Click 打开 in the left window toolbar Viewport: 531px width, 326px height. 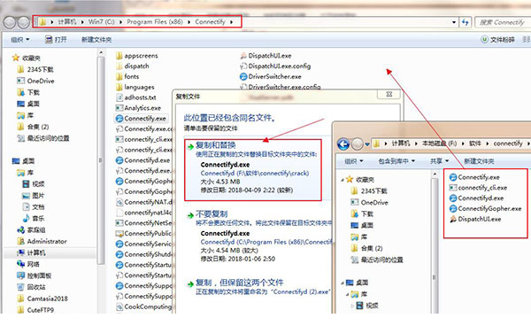point(57,40)
